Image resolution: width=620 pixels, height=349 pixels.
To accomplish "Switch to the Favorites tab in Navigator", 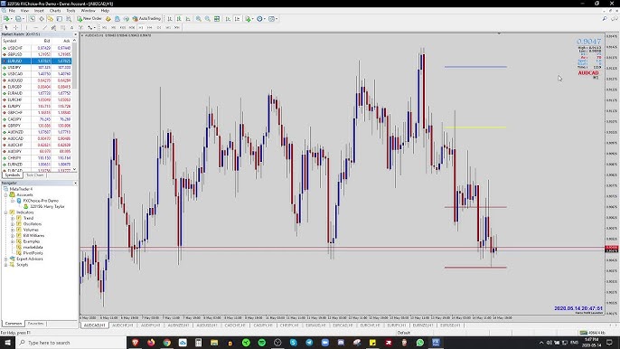I will tap(35, 324).
